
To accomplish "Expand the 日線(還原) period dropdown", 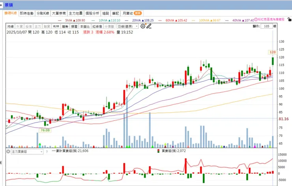I will [x=128, y=26].
